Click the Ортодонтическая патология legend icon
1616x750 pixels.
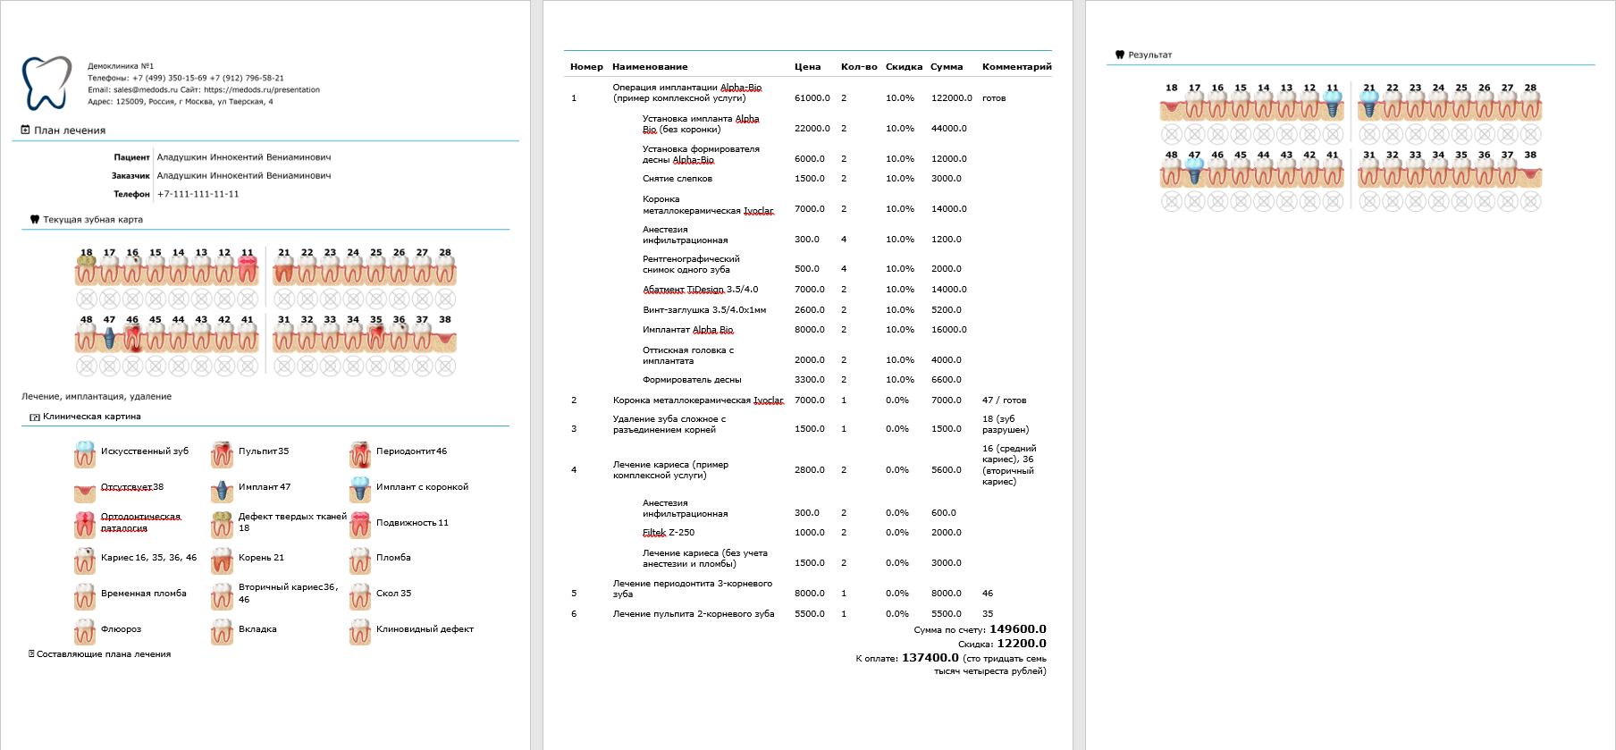(x=85, y=524)
